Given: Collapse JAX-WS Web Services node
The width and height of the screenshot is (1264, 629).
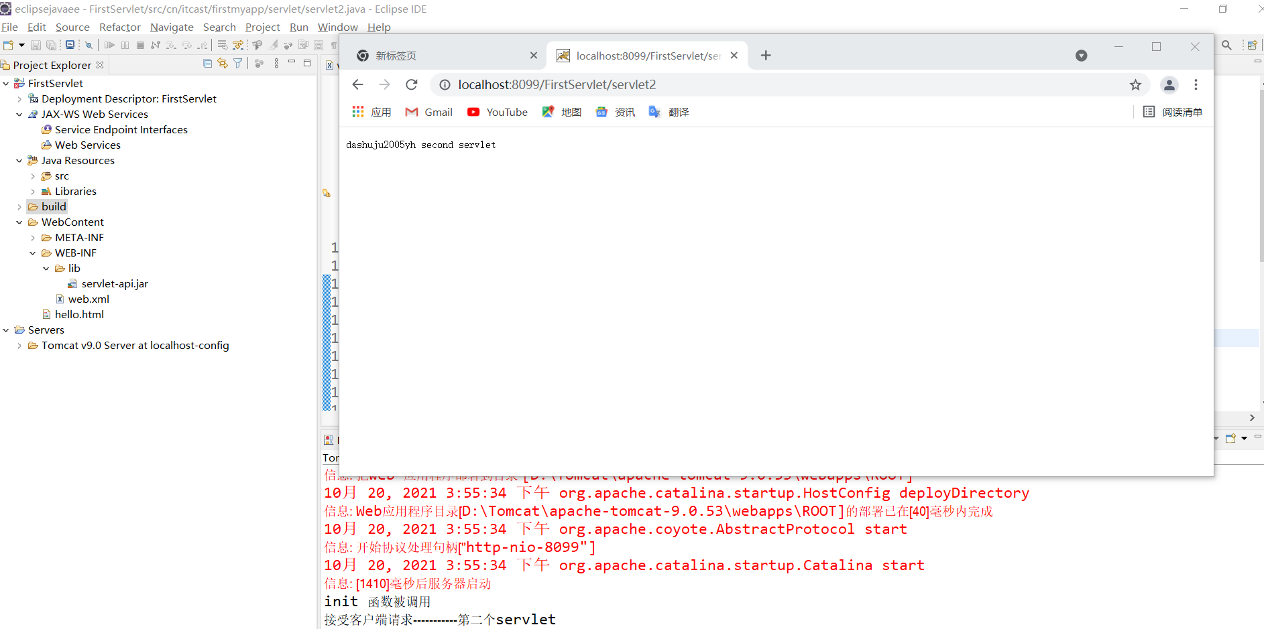Looking at the screenshot, I should tap(19, 115).
